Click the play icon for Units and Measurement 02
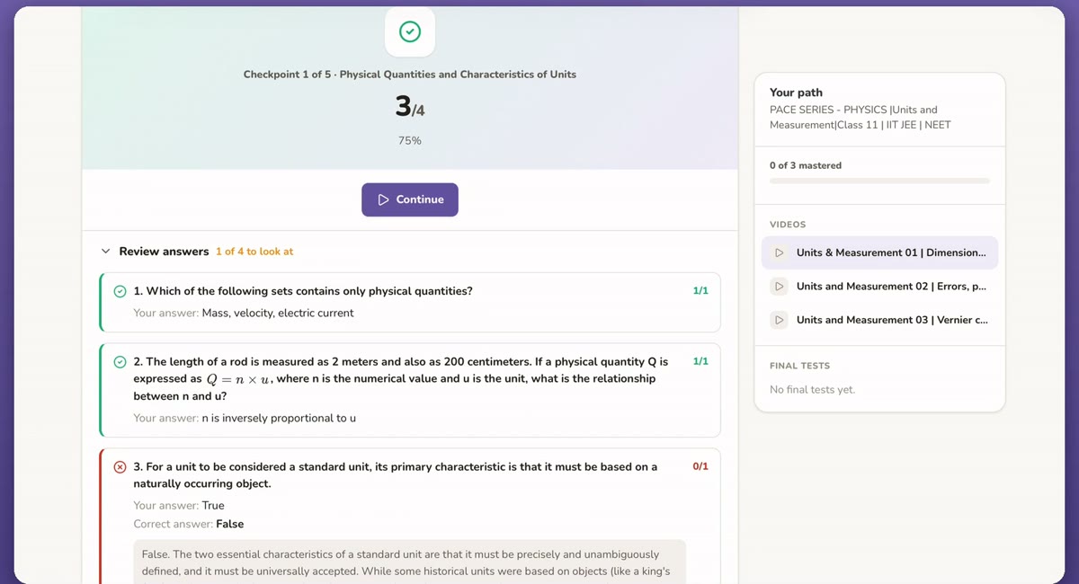 [x=780, y=287]
